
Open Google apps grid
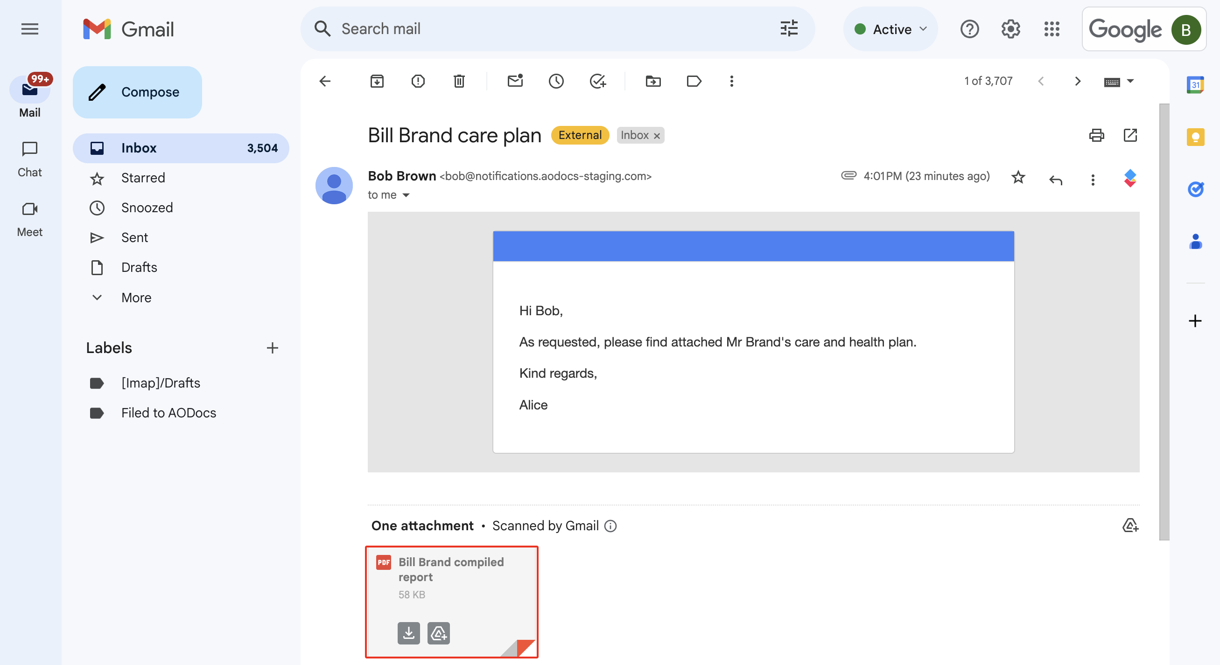click(x=1052, y=29)
